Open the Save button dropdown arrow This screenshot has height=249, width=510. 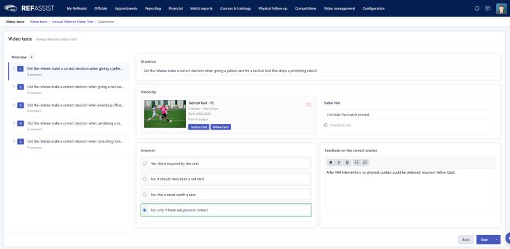(x=497, y=239)
